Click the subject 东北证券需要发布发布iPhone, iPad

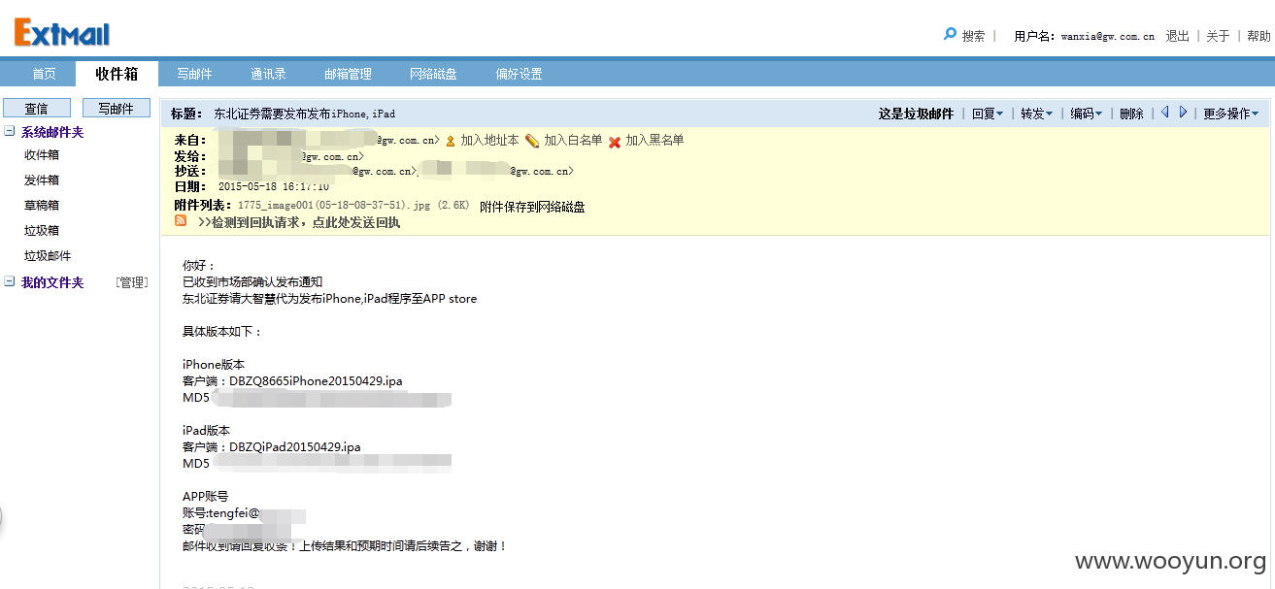[304, 114]
